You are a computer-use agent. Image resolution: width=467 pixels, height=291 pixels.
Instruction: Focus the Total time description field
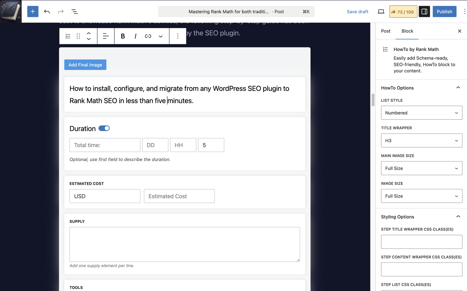tap(105, 145)
